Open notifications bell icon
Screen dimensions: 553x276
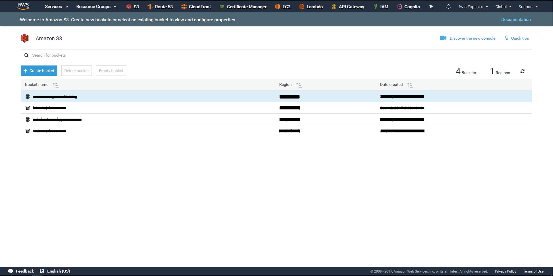coord(449,7)
